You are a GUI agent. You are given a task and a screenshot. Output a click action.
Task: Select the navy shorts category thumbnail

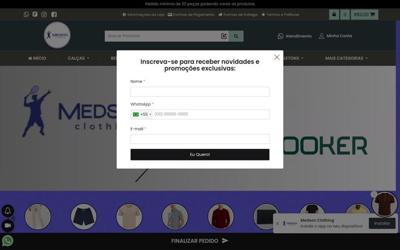[83, 217]
